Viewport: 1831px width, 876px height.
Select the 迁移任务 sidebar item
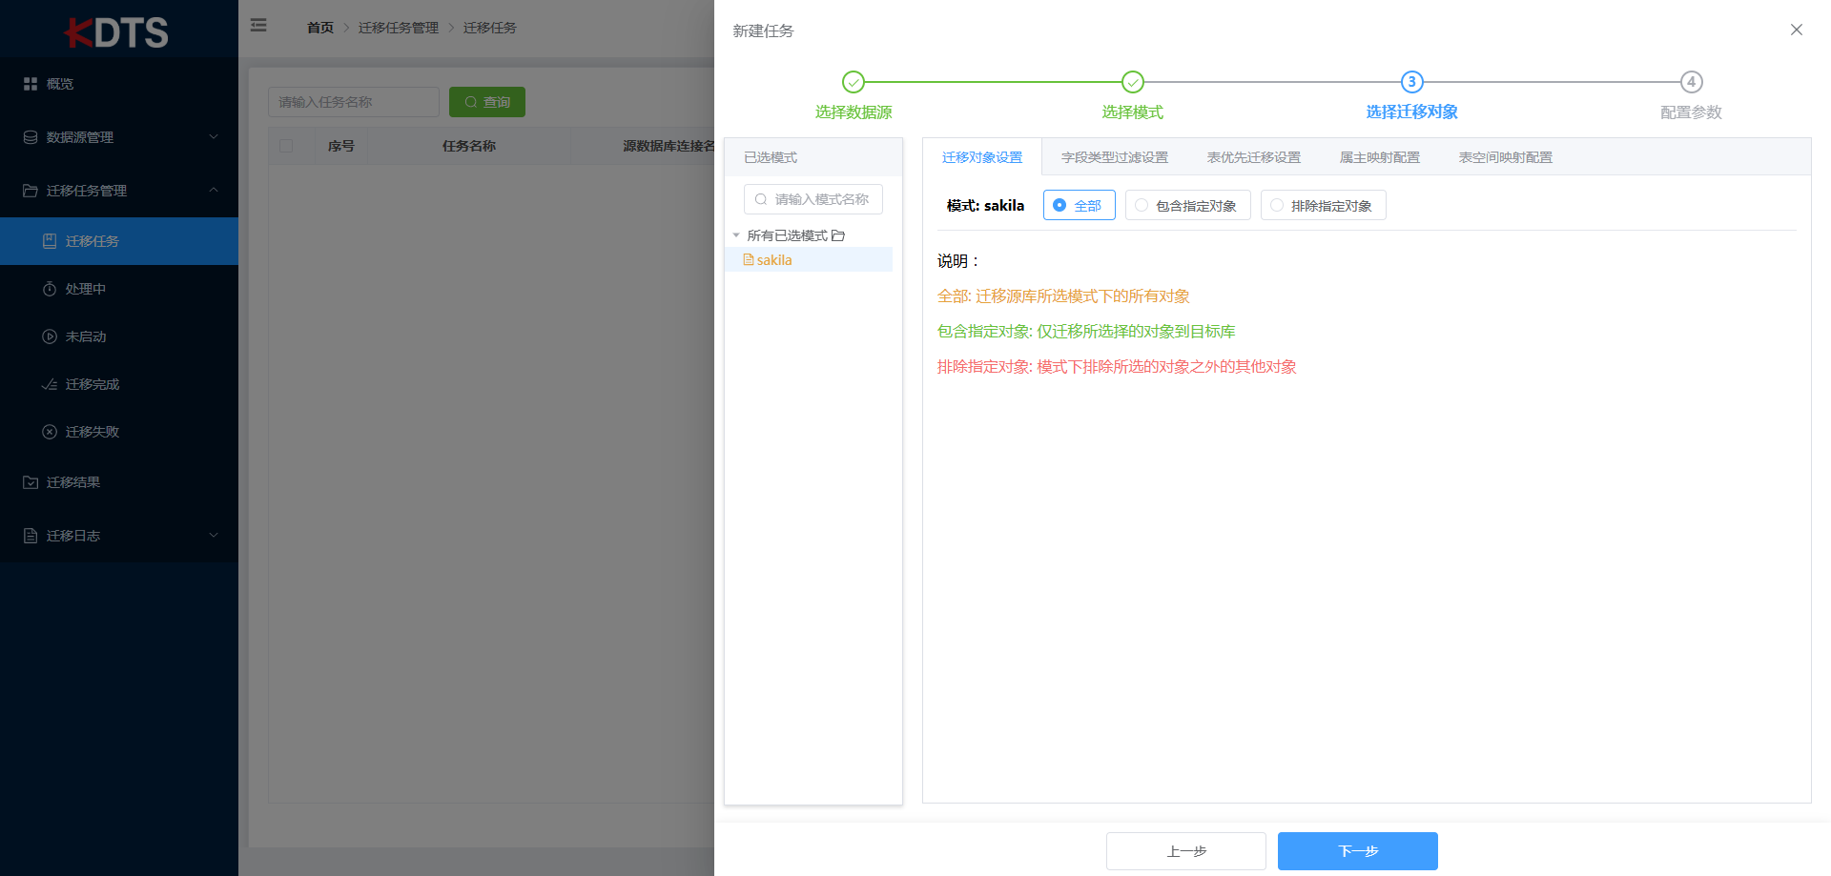(119, 241)
